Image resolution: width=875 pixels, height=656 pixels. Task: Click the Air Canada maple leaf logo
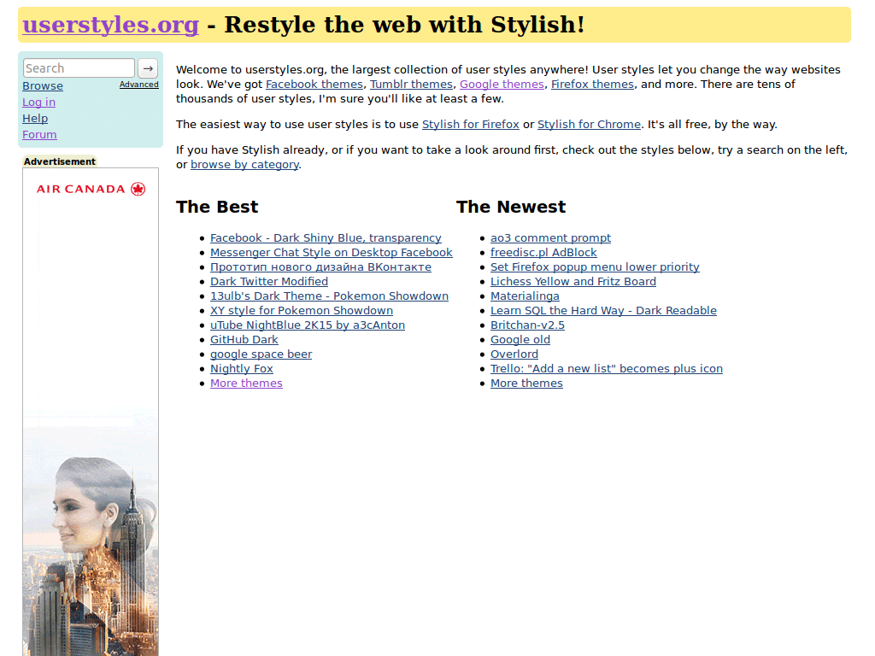point(138,189)
